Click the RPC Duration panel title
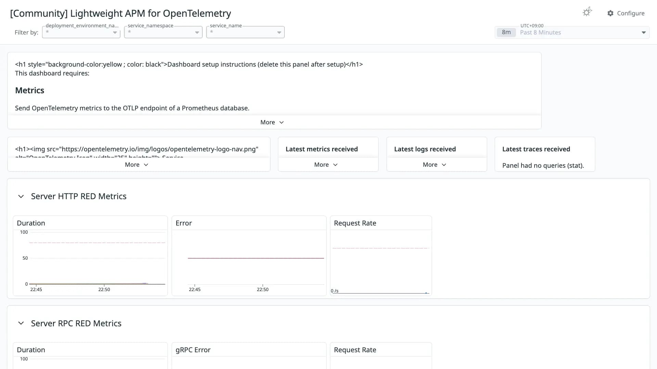 coord(31,350)
